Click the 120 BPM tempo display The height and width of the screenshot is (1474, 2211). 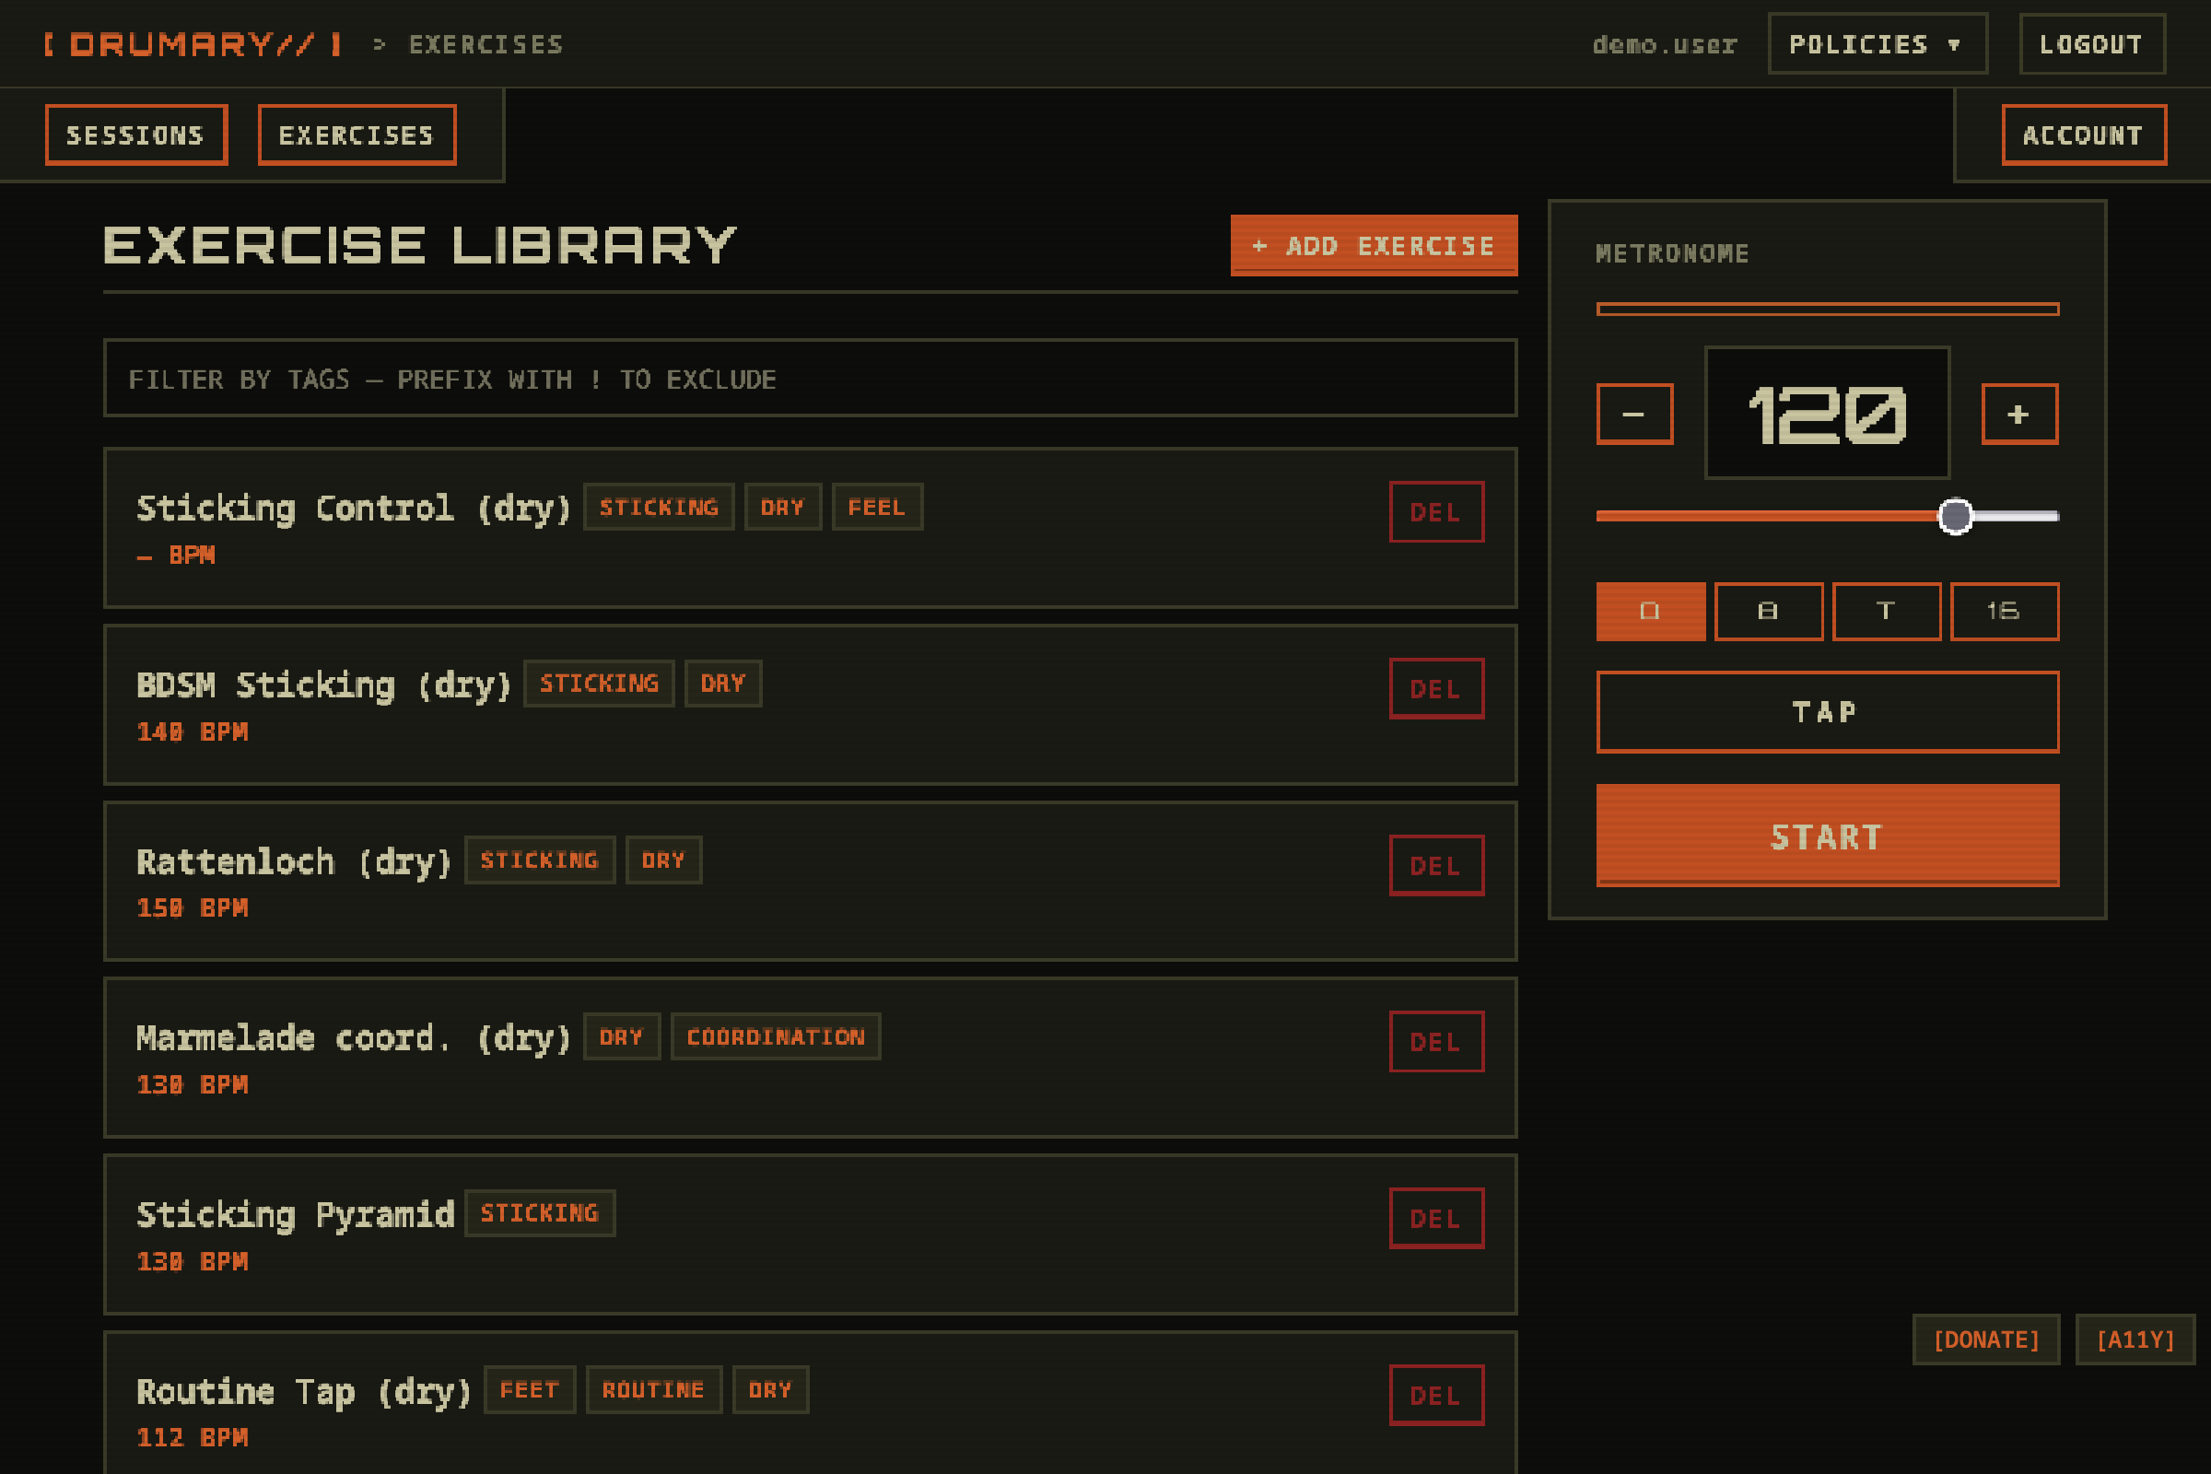point(1828,413)
